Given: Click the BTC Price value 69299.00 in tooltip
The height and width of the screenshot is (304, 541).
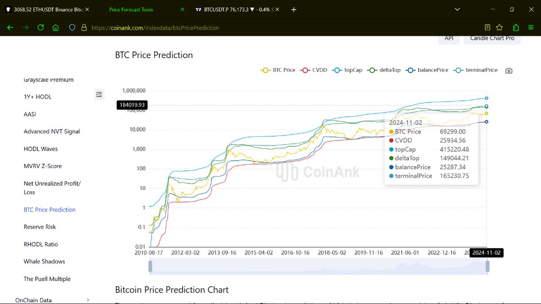Looking at the screenshot, I should click(x=453, y=132).
